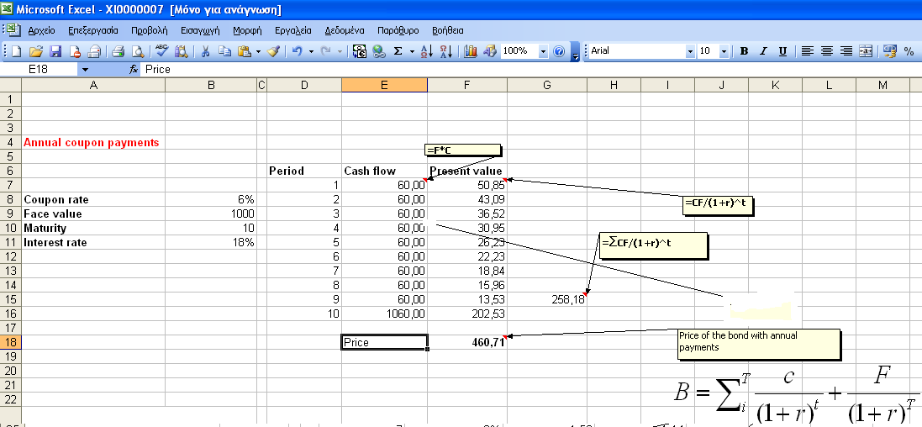Click the Euro conversion icon
Image resolution: width=922 pixels, height=427 pixels.
point(359,51)
